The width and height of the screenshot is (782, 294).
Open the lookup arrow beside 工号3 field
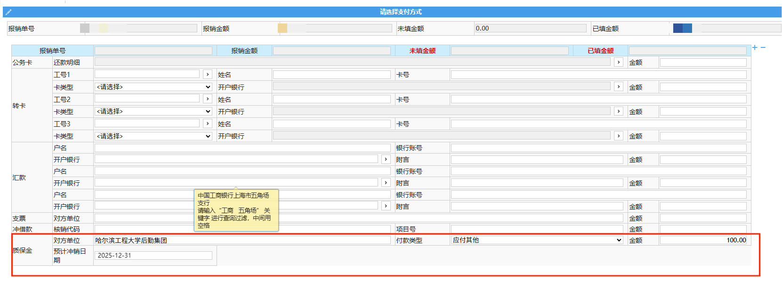pos(208,124)
